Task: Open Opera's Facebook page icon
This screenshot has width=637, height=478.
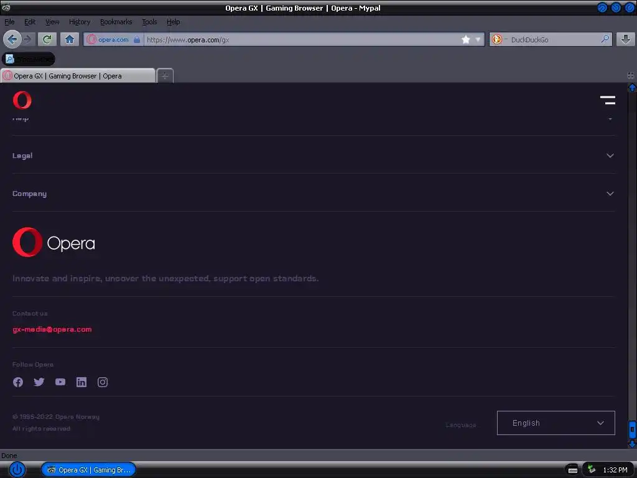Action: 18,382
